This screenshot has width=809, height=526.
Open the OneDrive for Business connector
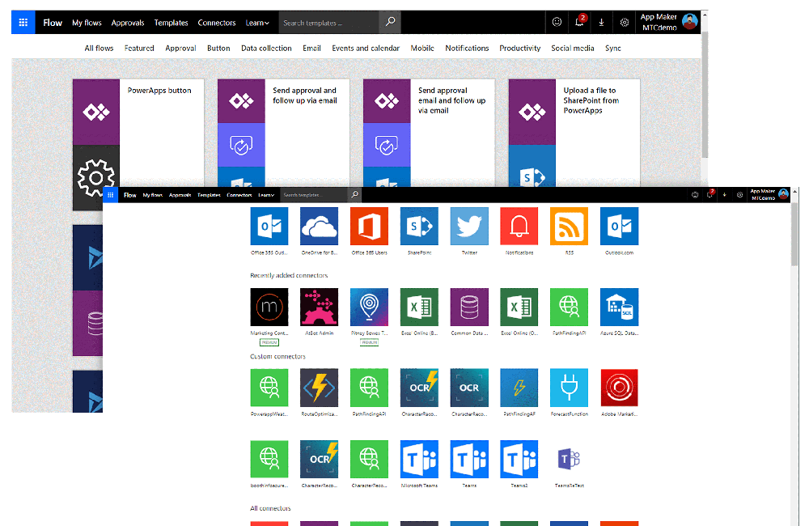319,226
